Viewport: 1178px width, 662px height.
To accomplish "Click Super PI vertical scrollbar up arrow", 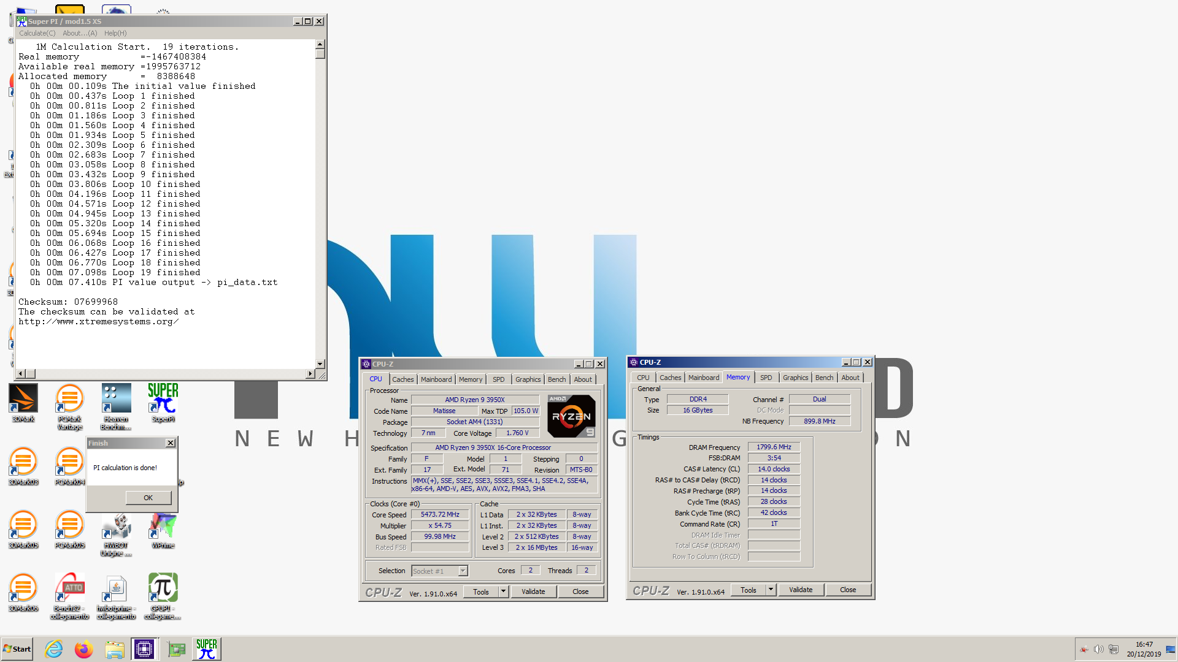I will [320, 45].
